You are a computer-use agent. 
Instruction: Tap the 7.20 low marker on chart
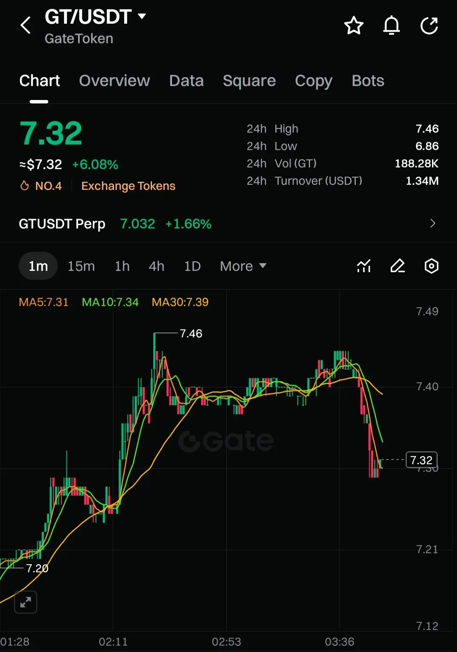coord(37,568)
